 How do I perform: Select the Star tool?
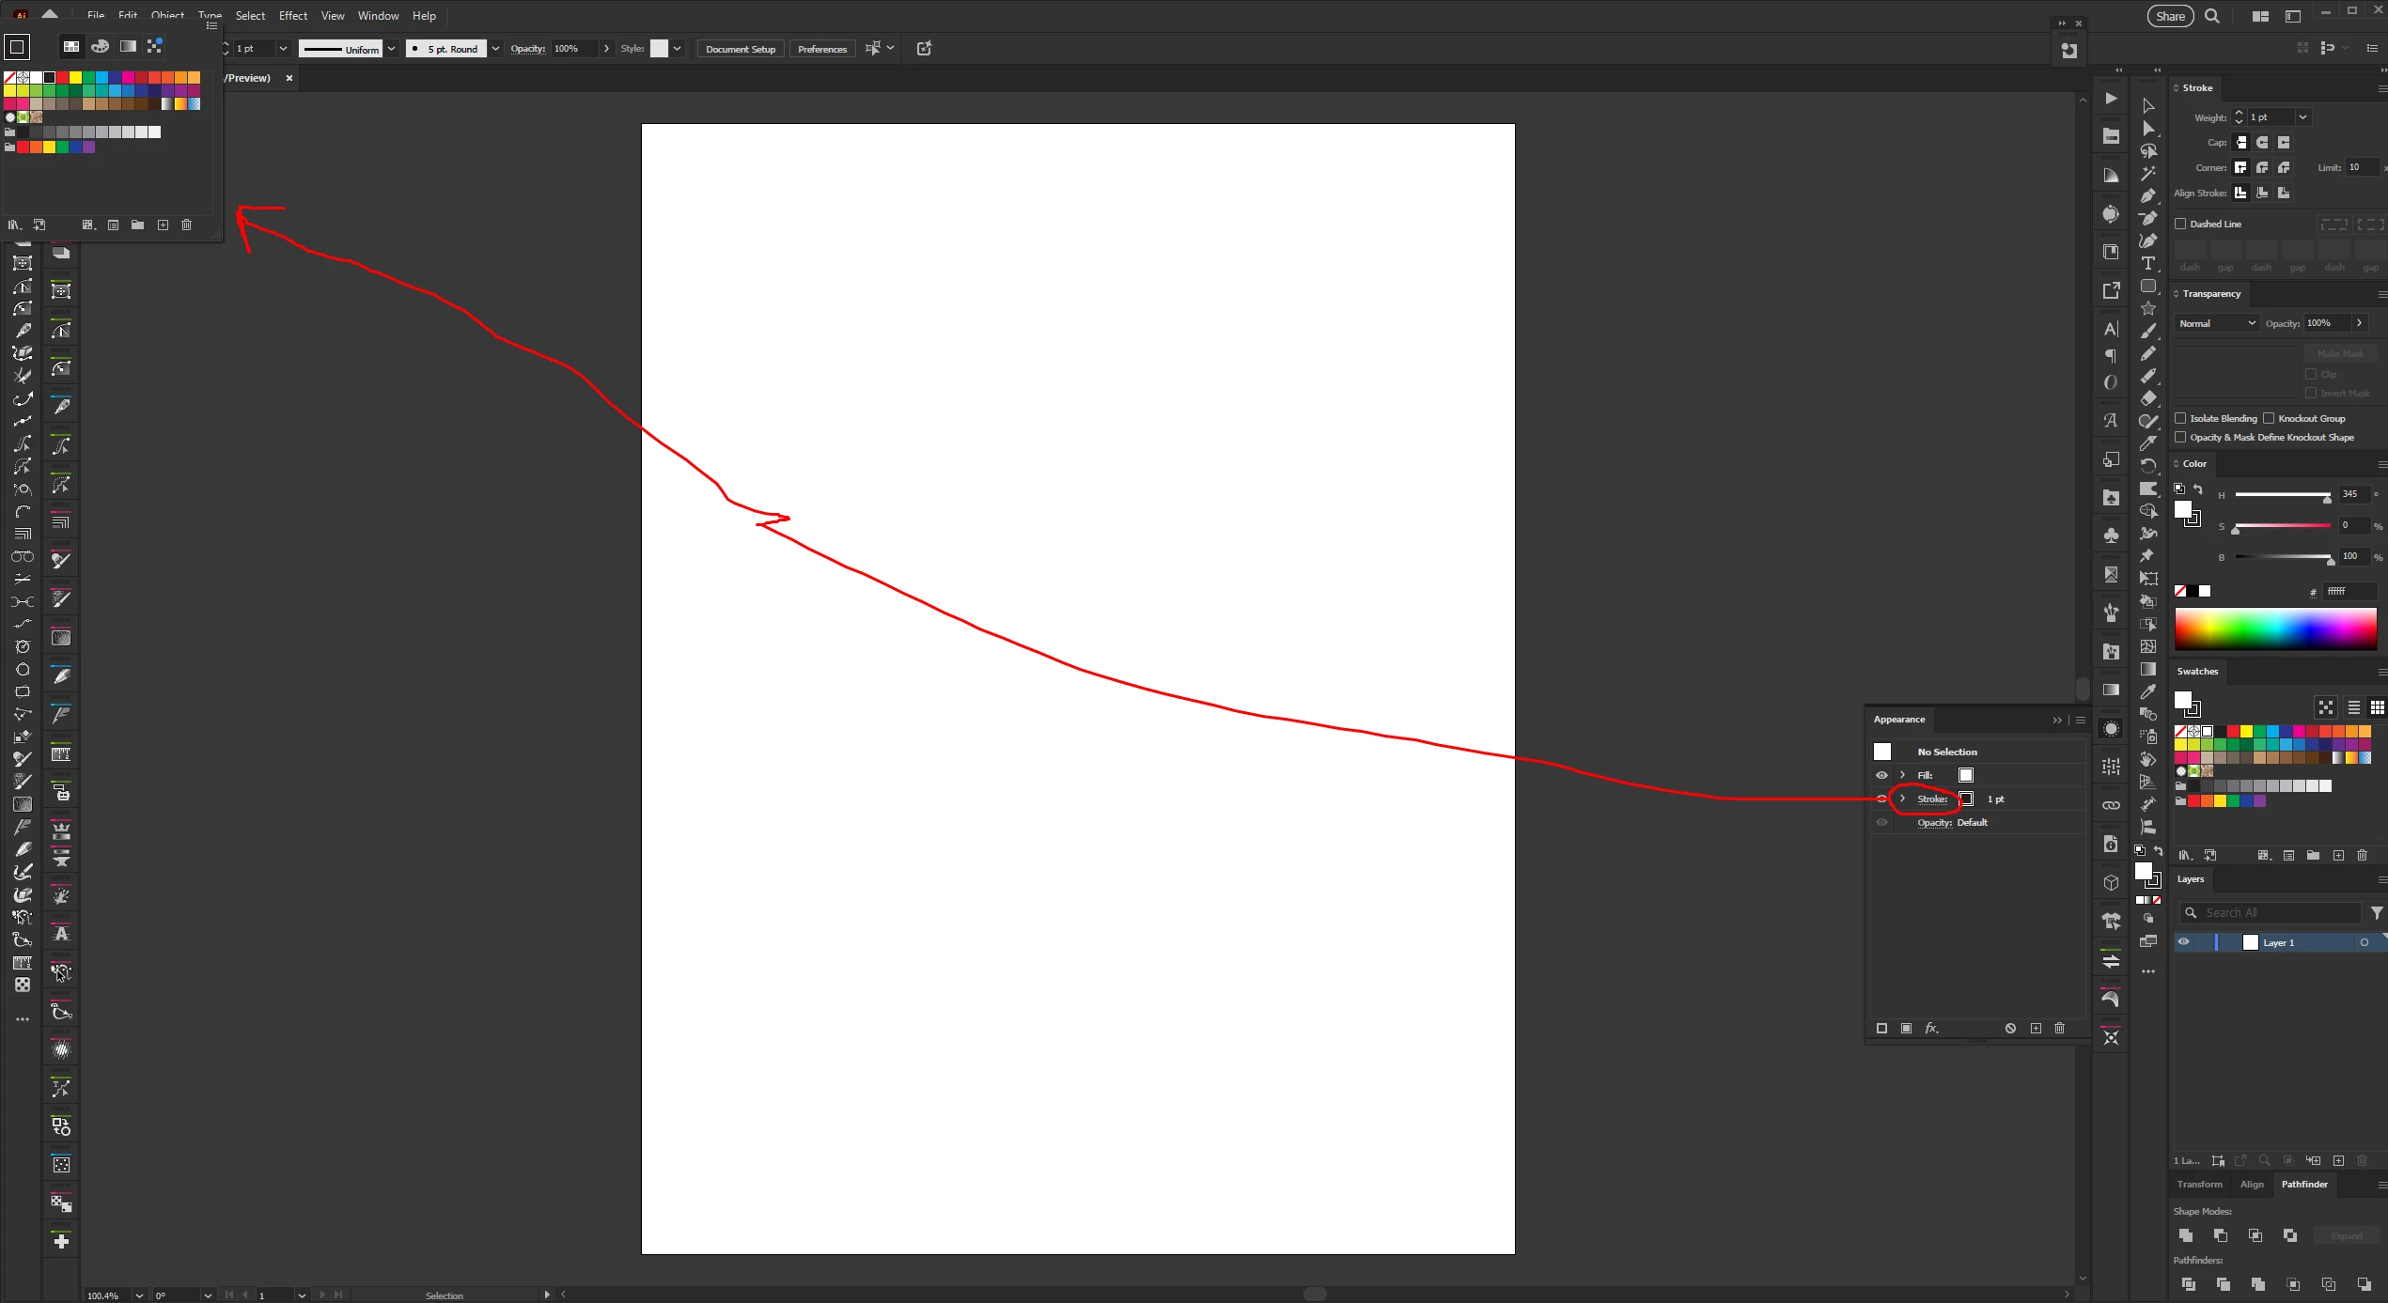[x=2148, y=309]
